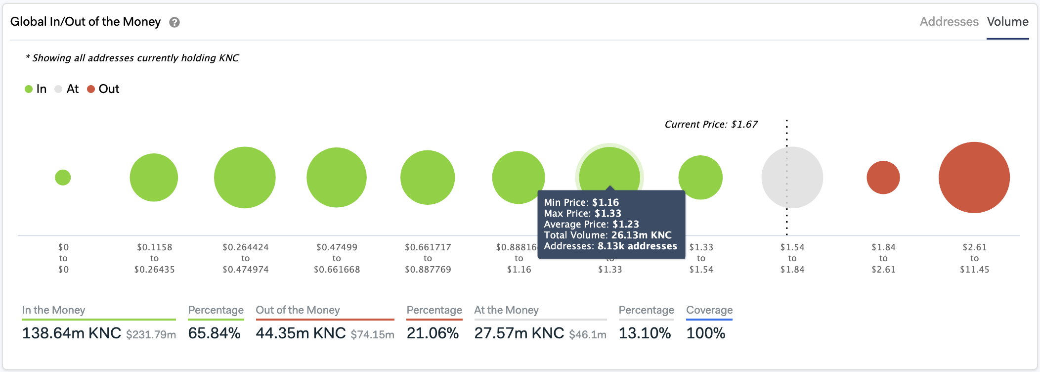Screen dimensions: 1040x372
Task: Click the Coverage heading
Action: point(709,310)
